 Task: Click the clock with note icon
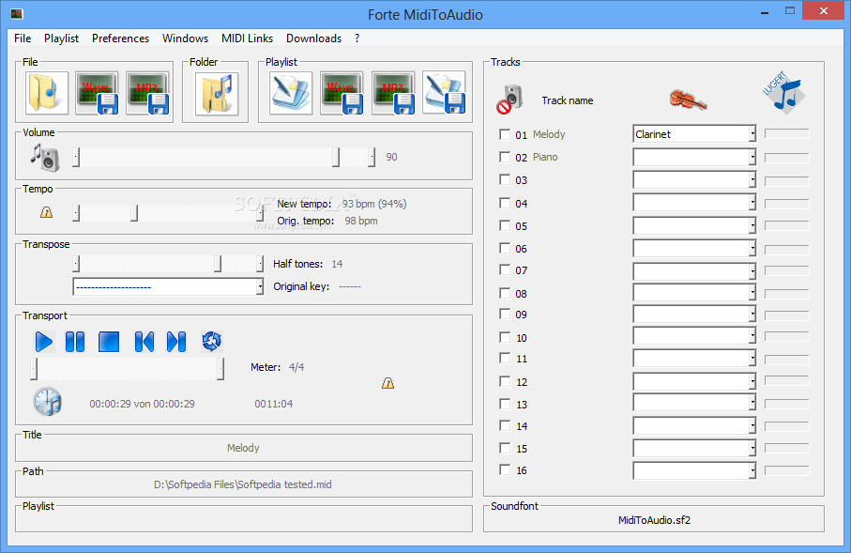[x=48, y=402]
